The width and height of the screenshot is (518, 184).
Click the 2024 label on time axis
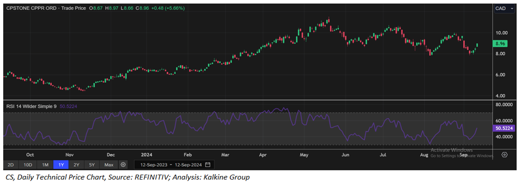[146, 155]
